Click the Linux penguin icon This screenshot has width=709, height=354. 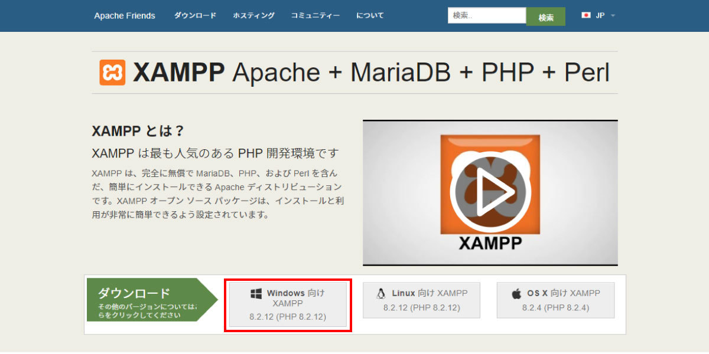pos(381,293)
